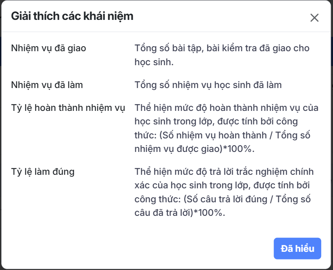Click line Thể hiện mức độ hoàn thành nhiệm vụ
This screenshot has height=270, width=333.
(226, 108)
